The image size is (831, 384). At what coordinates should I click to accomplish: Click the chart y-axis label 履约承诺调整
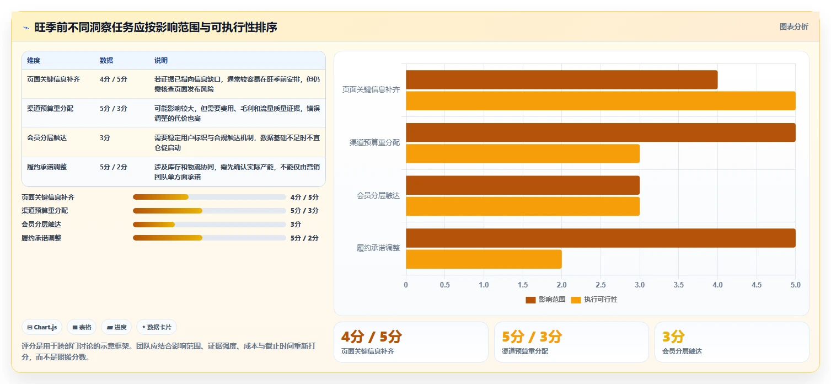point(378,248)
